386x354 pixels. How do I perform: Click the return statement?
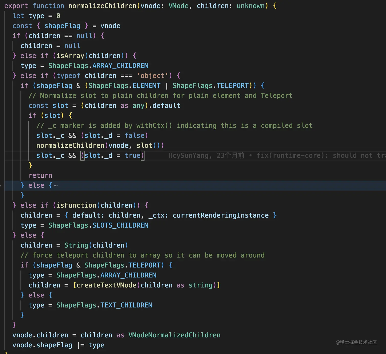[x=40, y=175]
